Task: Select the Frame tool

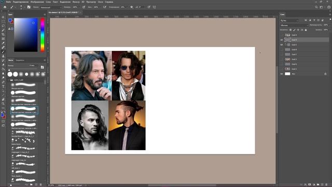Action: coord(3,39)
